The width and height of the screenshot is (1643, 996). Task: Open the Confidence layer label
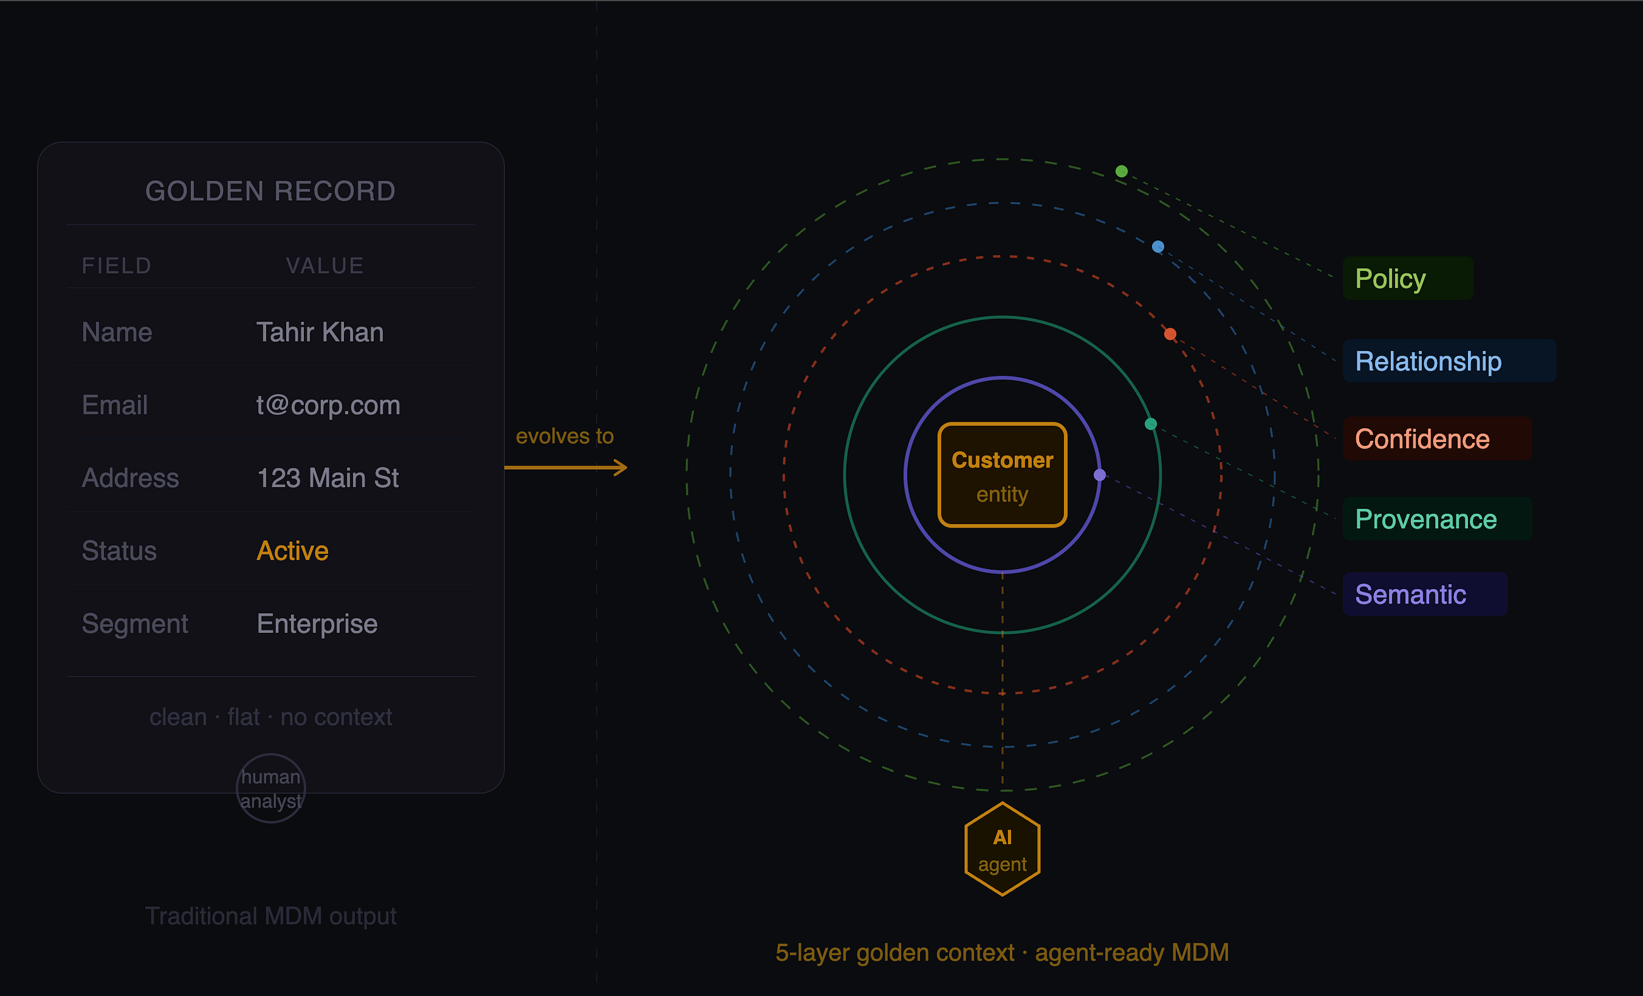pyautogui.click(x=1437, y=439)
